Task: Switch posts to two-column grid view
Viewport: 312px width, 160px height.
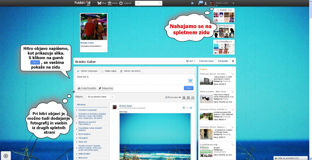Action: pyautogui.click(x=188, y=97)
